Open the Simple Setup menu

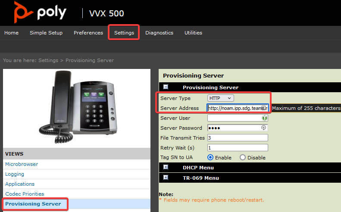click(46, 33)
